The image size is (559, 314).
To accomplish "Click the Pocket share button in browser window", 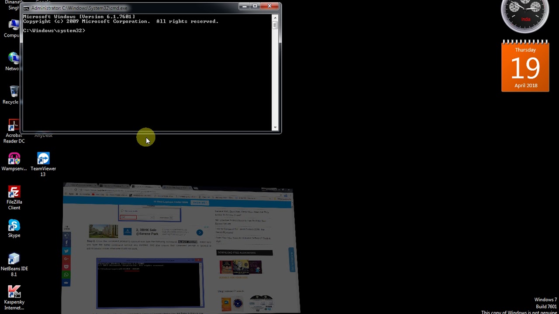I will [66, 266].
